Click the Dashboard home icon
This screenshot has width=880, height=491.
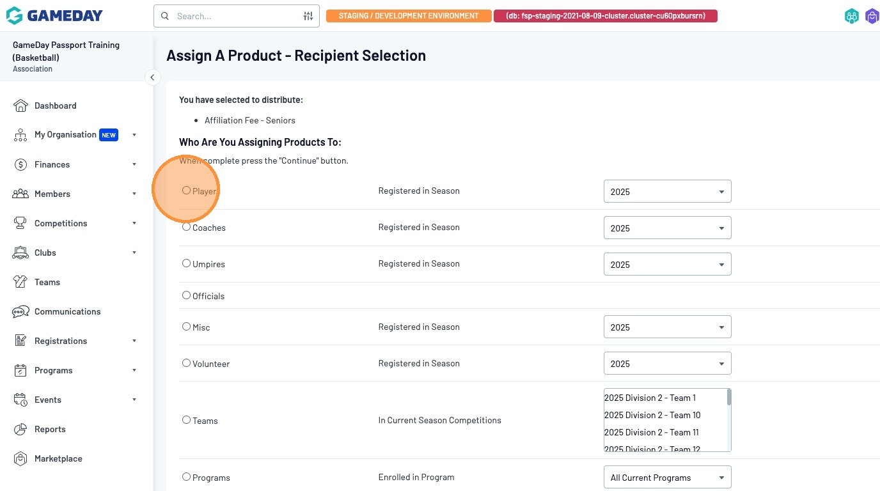pos(20,105)
